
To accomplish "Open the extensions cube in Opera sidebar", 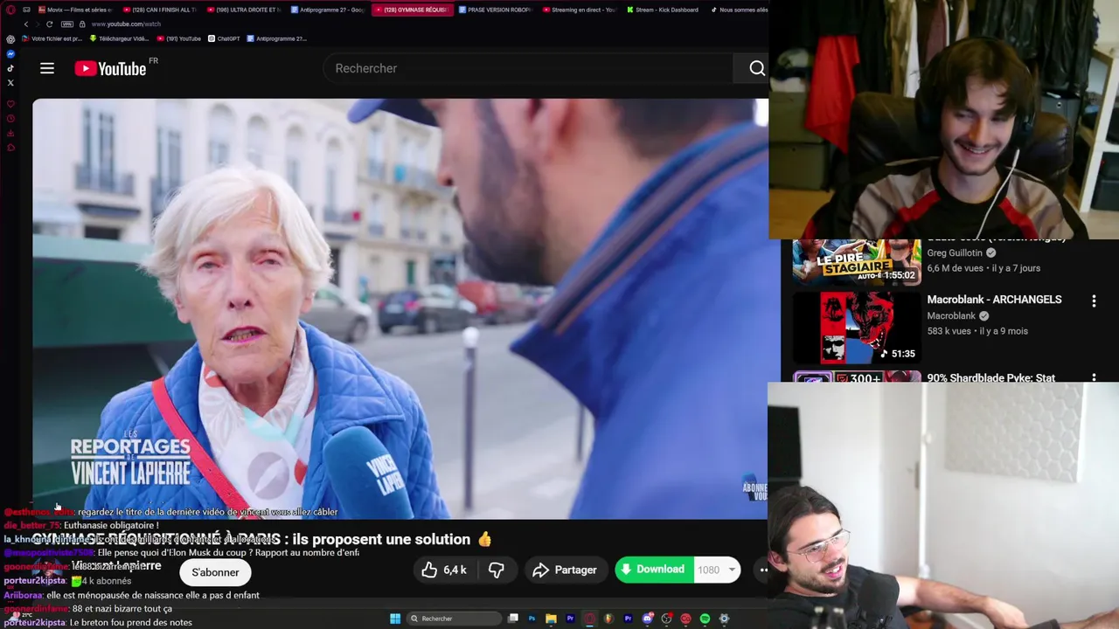I will point(10,148).
